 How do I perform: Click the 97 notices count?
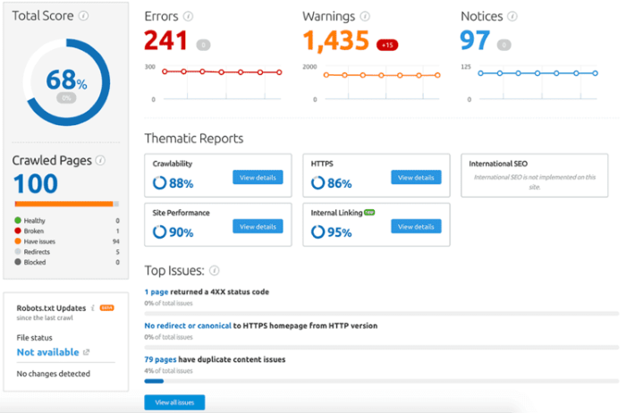click(475, 40)
